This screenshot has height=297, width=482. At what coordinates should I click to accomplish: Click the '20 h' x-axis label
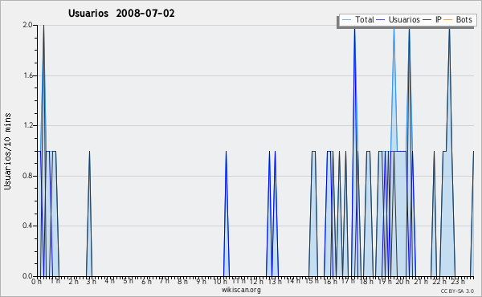(402, 281)
